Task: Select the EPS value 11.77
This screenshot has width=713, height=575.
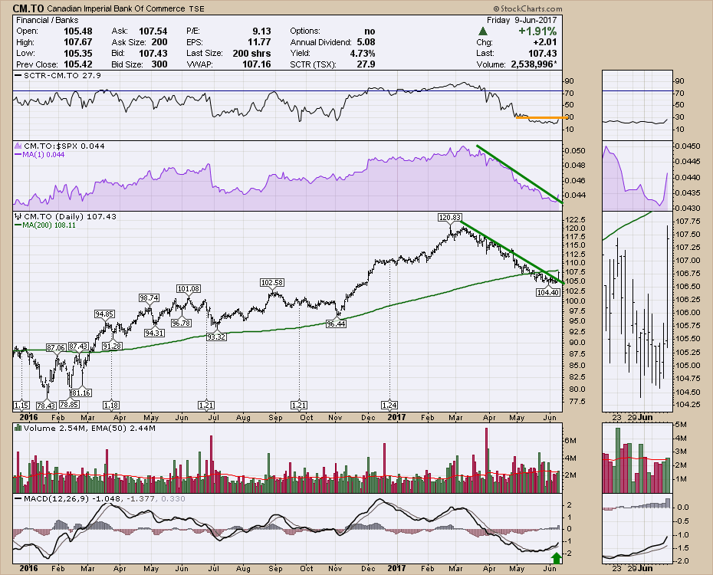Action: point(259,42)
